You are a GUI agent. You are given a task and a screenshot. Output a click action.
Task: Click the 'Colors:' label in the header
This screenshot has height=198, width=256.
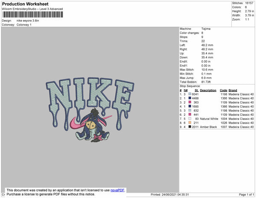[237, 7]
